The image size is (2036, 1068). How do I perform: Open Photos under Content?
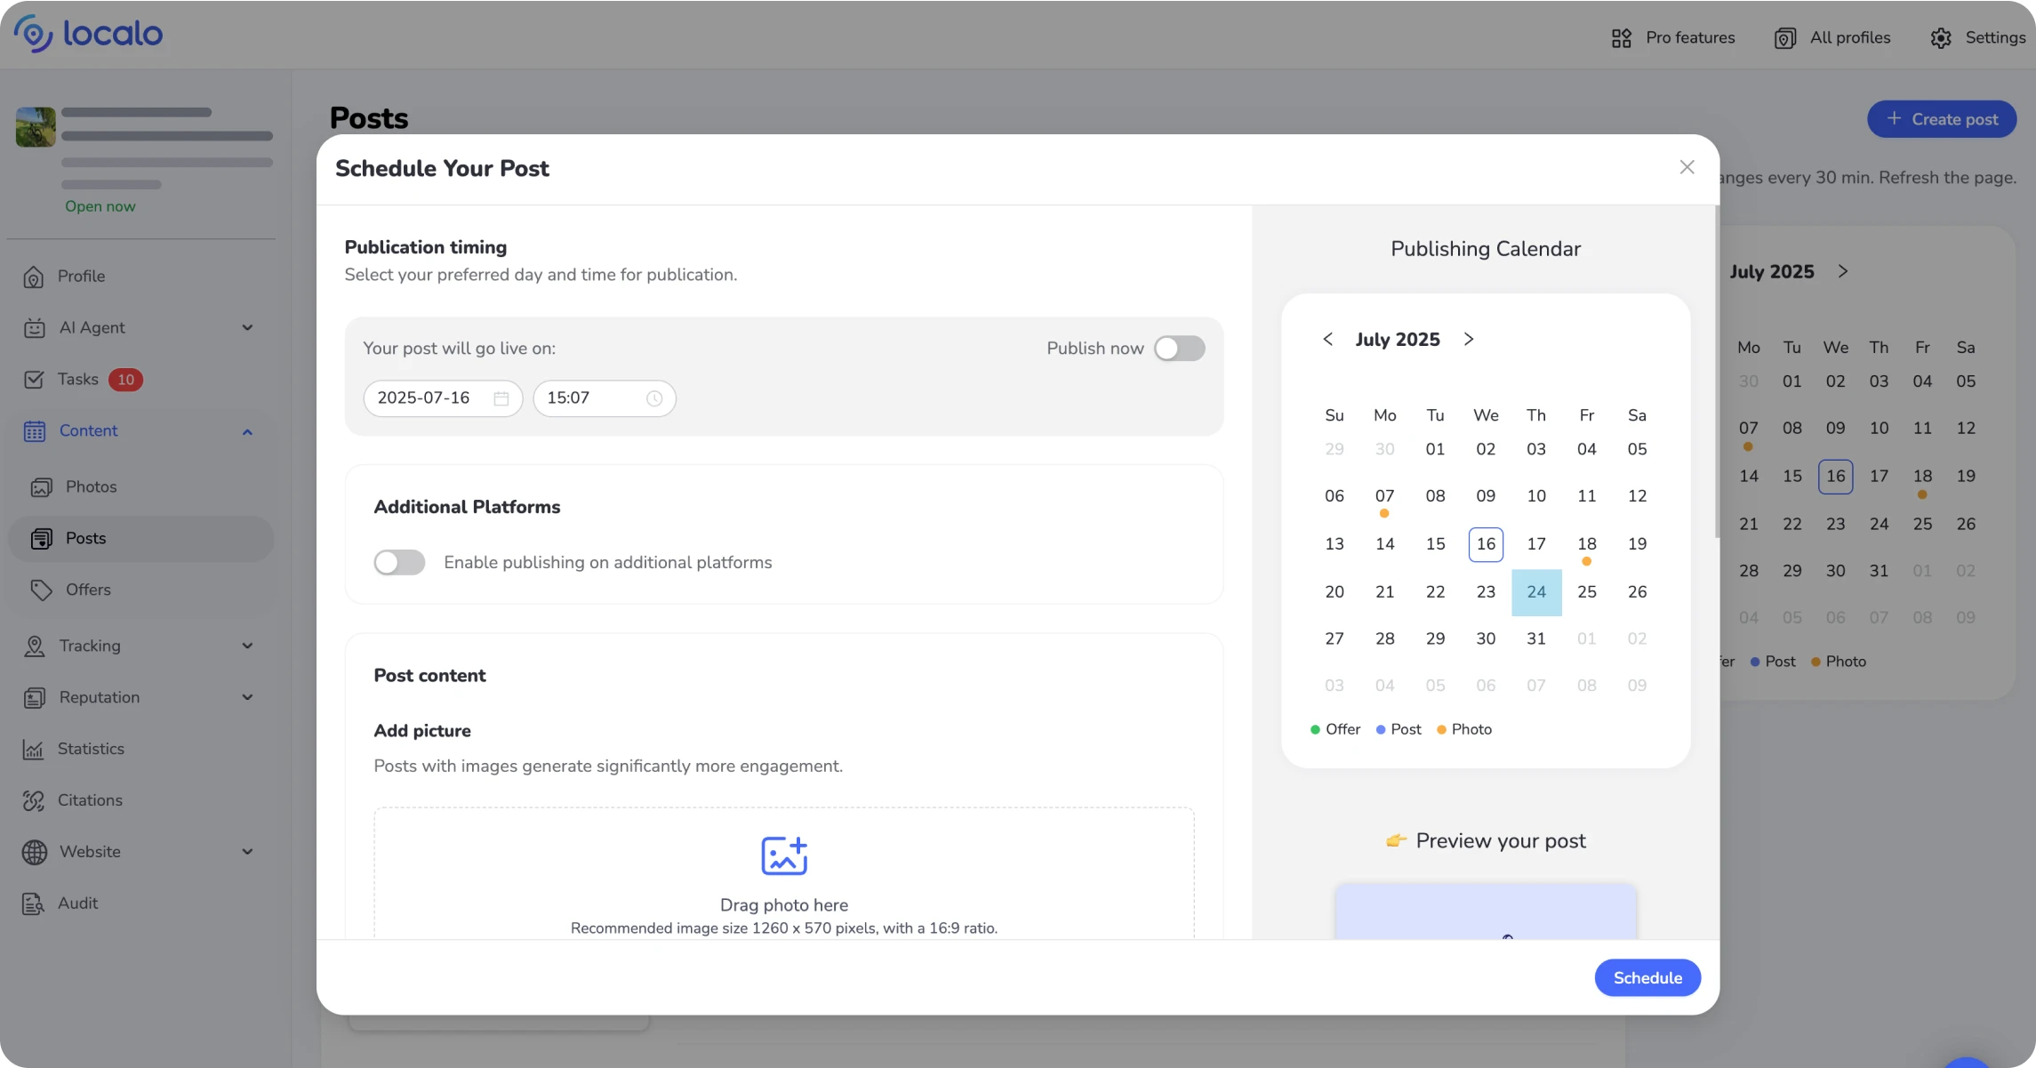tap(91, 487)
